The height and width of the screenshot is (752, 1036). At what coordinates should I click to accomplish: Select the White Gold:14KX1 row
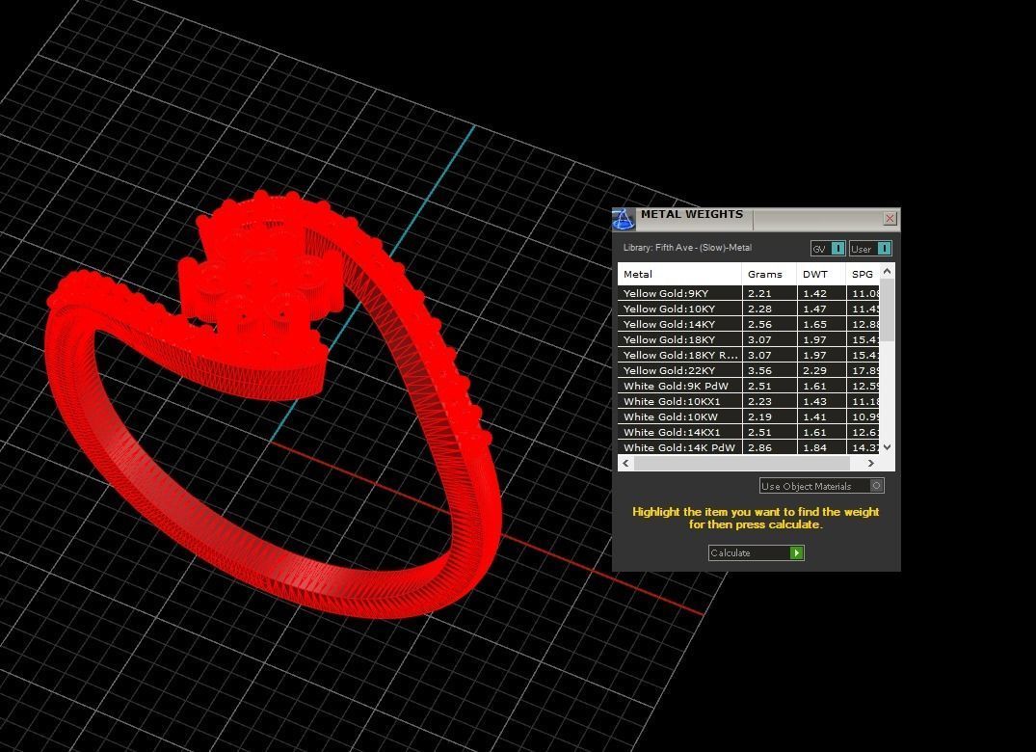coord(749,432)
